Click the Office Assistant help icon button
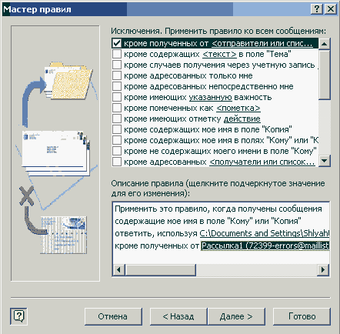Screen dimensions: 340x334 tap(18, 316)
